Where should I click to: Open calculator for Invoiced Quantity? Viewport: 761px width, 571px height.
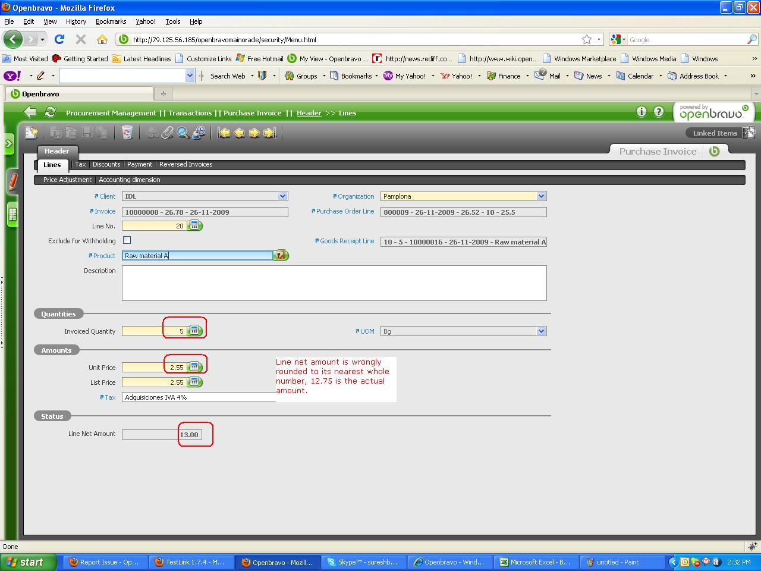coord(194,331)
